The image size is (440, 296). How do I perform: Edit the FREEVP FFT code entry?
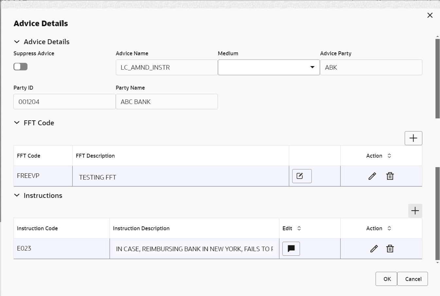coord(372,176)
